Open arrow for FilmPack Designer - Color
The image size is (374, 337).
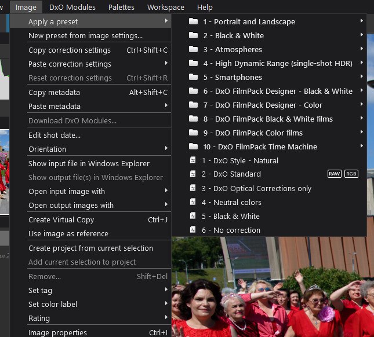coord(362,104)
